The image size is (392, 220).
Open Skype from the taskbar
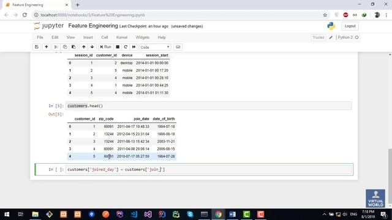tap(190, 215)
